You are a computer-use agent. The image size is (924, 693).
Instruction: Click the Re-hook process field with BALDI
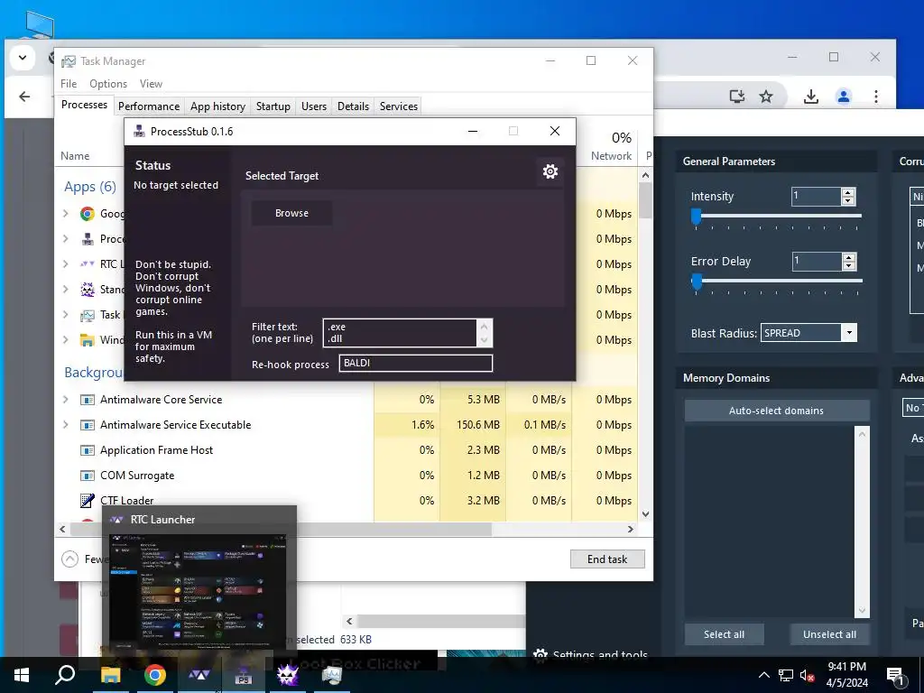click(x=415, y=363)
